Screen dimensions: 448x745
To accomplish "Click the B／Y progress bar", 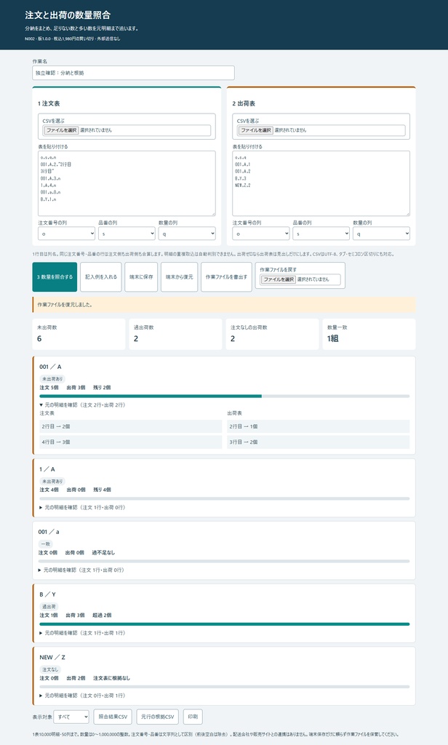I will (x=224, y=624).
